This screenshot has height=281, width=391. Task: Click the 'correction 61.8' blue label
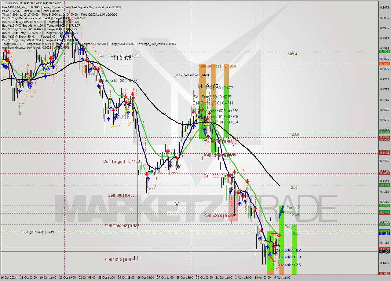tap(290, 257)
